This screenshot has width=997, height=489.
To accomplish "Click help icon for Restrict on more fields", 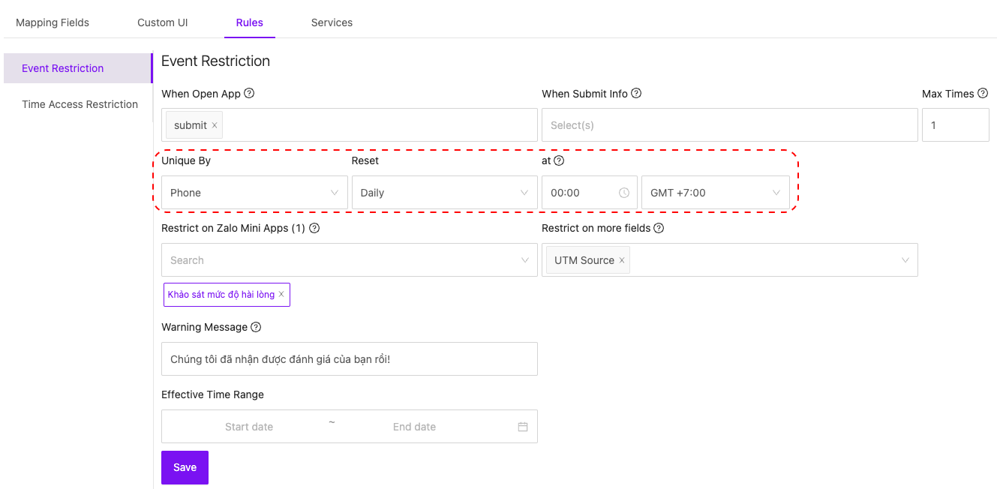I will (x=659, y=228).
